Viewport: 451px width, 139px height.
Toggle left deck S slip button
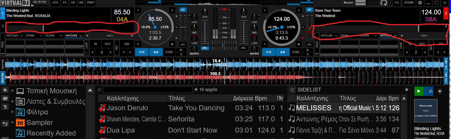point(172,10)
